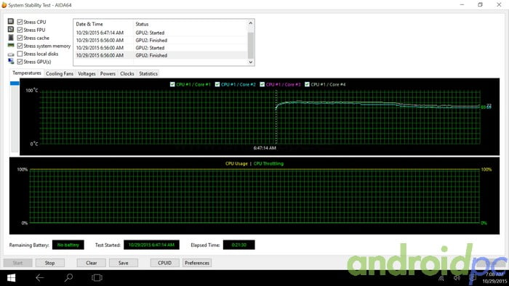The width and height of the screenshot is (509, 286).
Task: Click the Clear button
Action: [x=92, y=263]
